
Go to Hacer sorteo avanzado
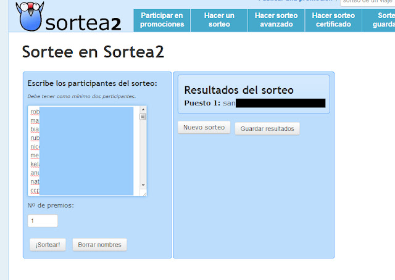pyautogui.click(x=276, y=20)
